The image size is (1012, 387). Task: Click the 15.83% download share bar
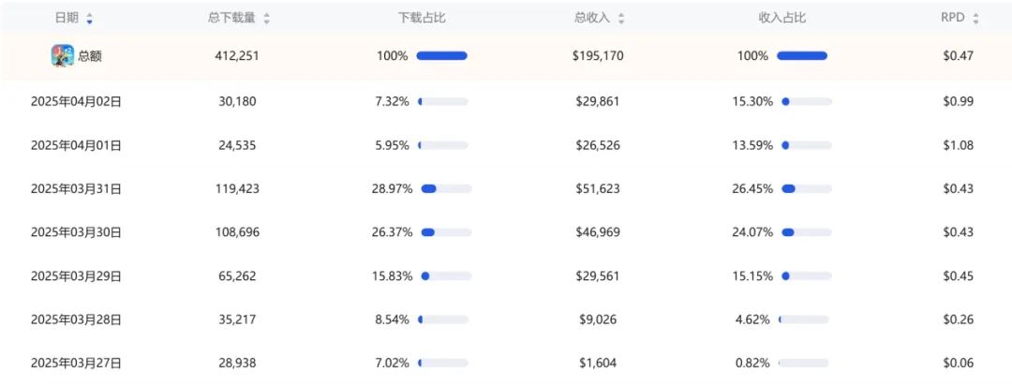tap(446, 275)
